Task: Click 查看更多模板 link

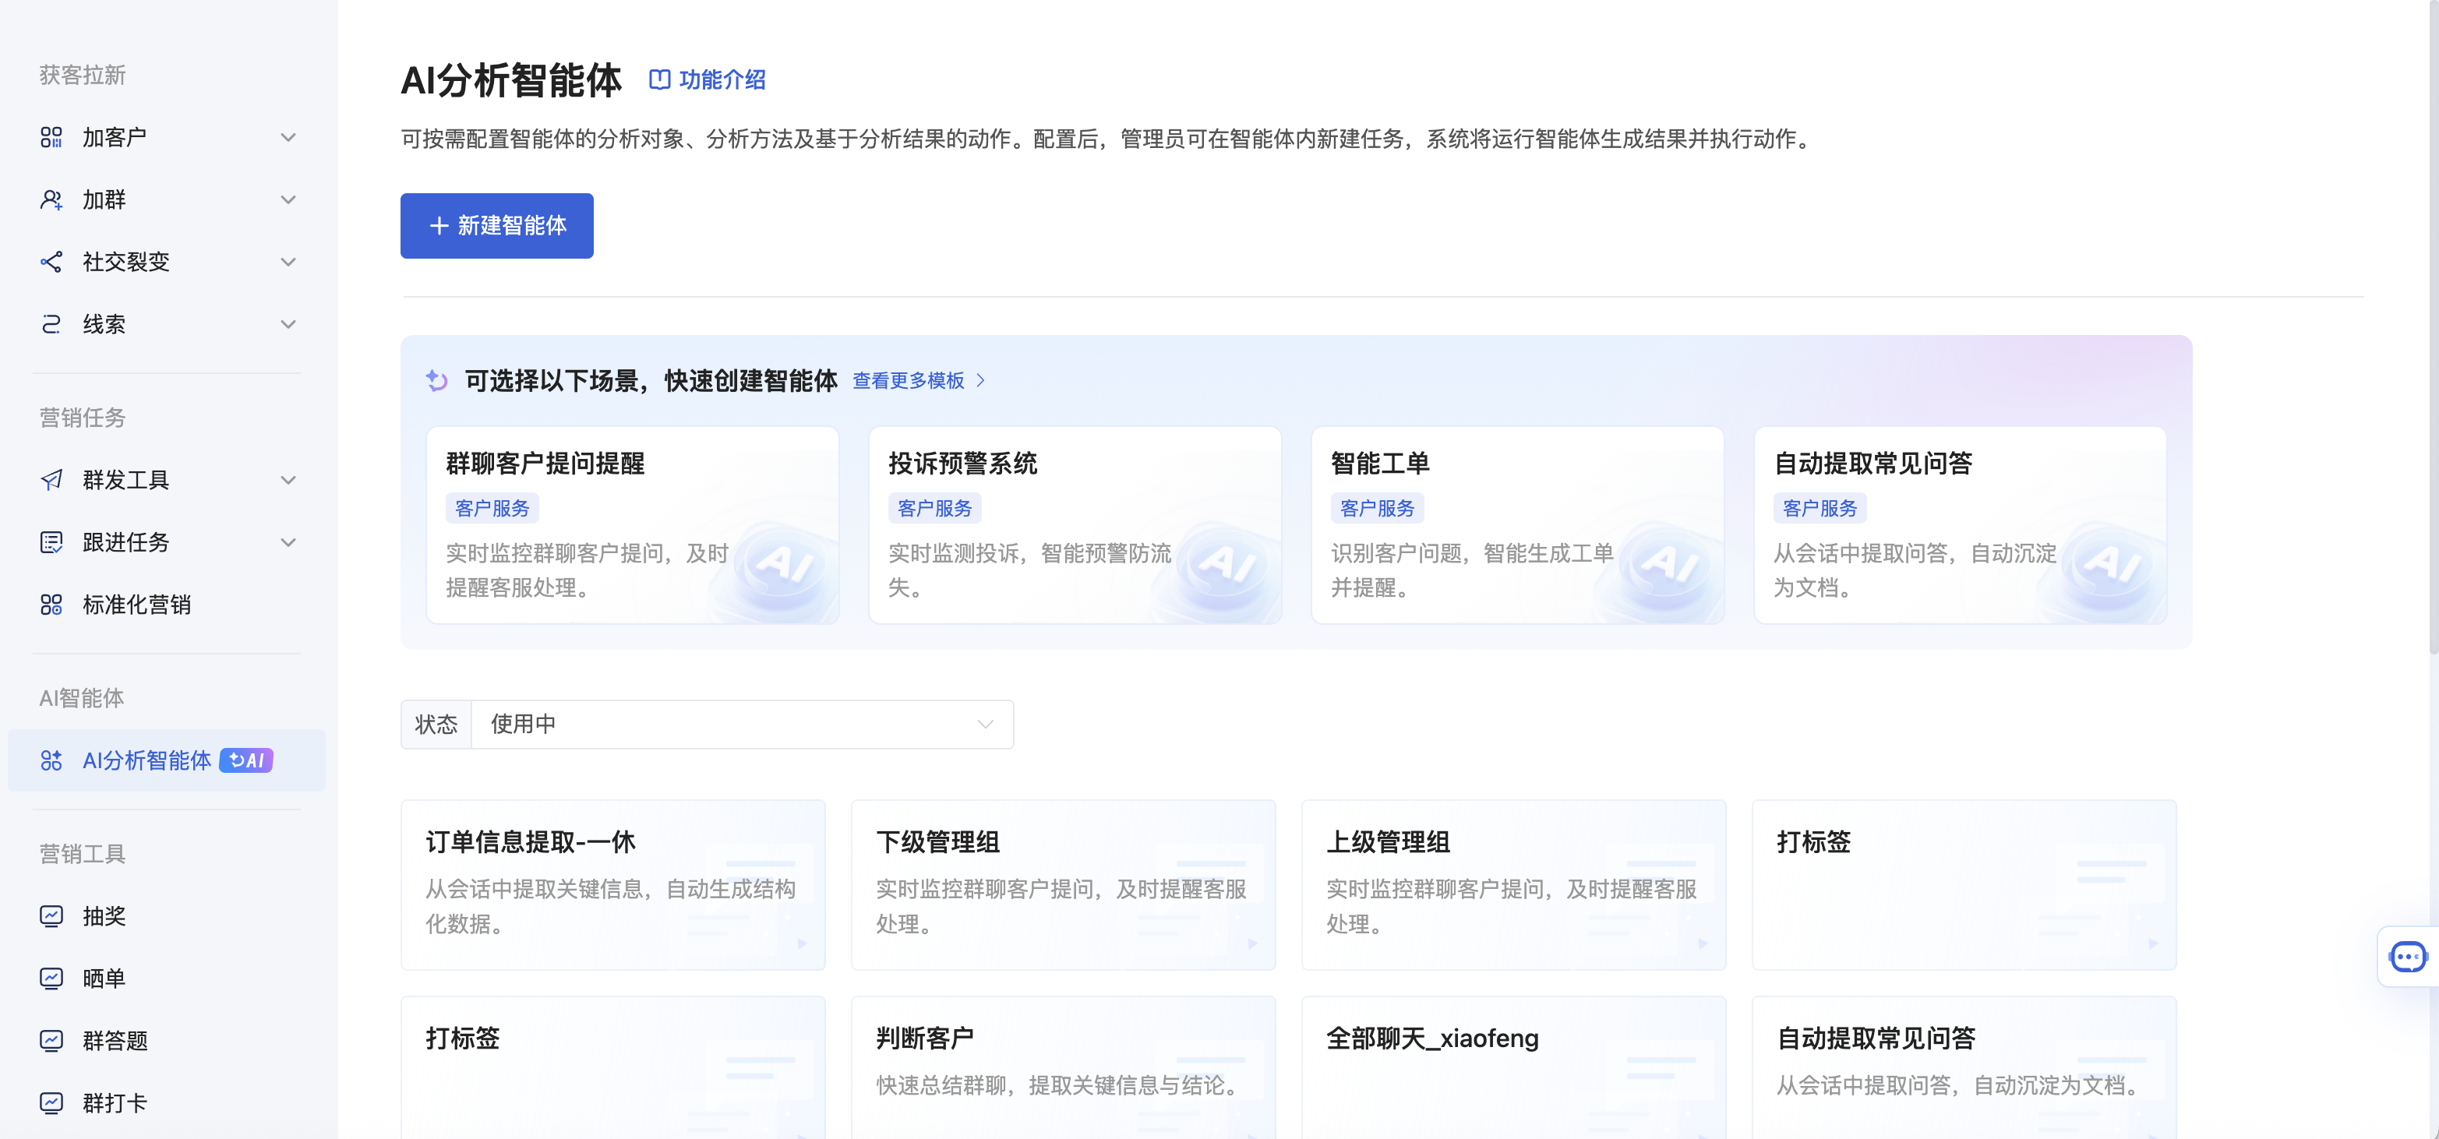Action: point(919,381)
